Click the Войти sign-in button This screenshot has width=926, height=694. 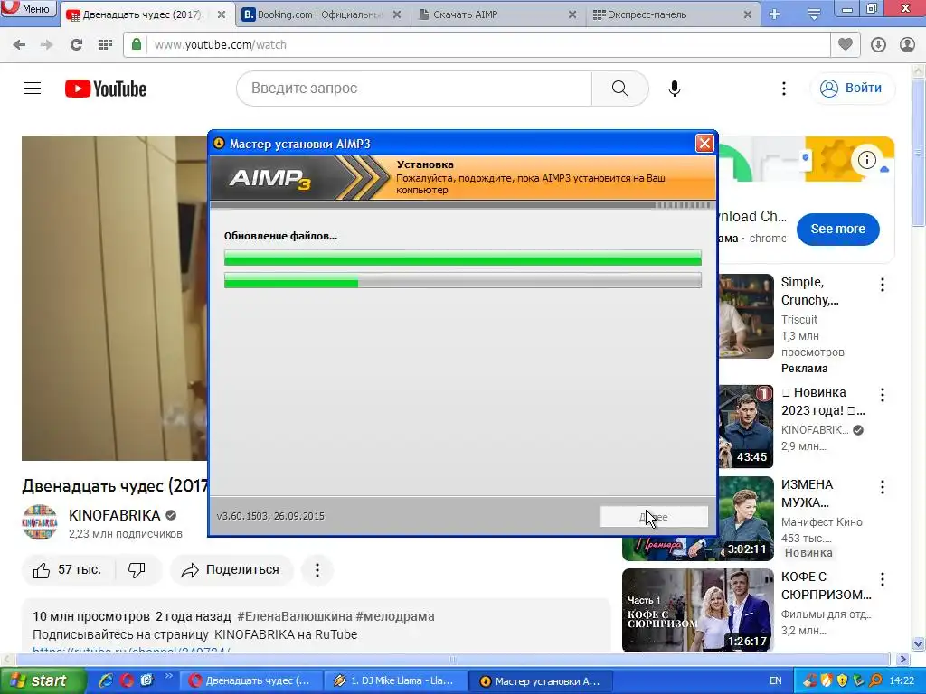point(853,89)
